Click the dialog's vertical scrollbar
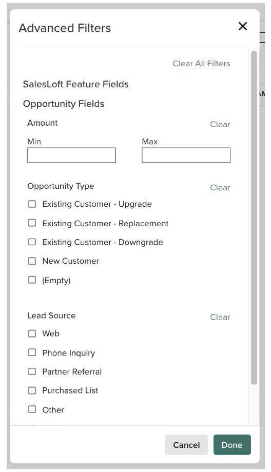271x472 pixels. [x=254, y=218]
